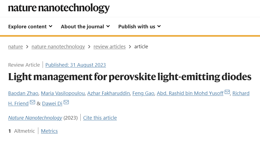Click Cite this article link

(x=100, y=118)
